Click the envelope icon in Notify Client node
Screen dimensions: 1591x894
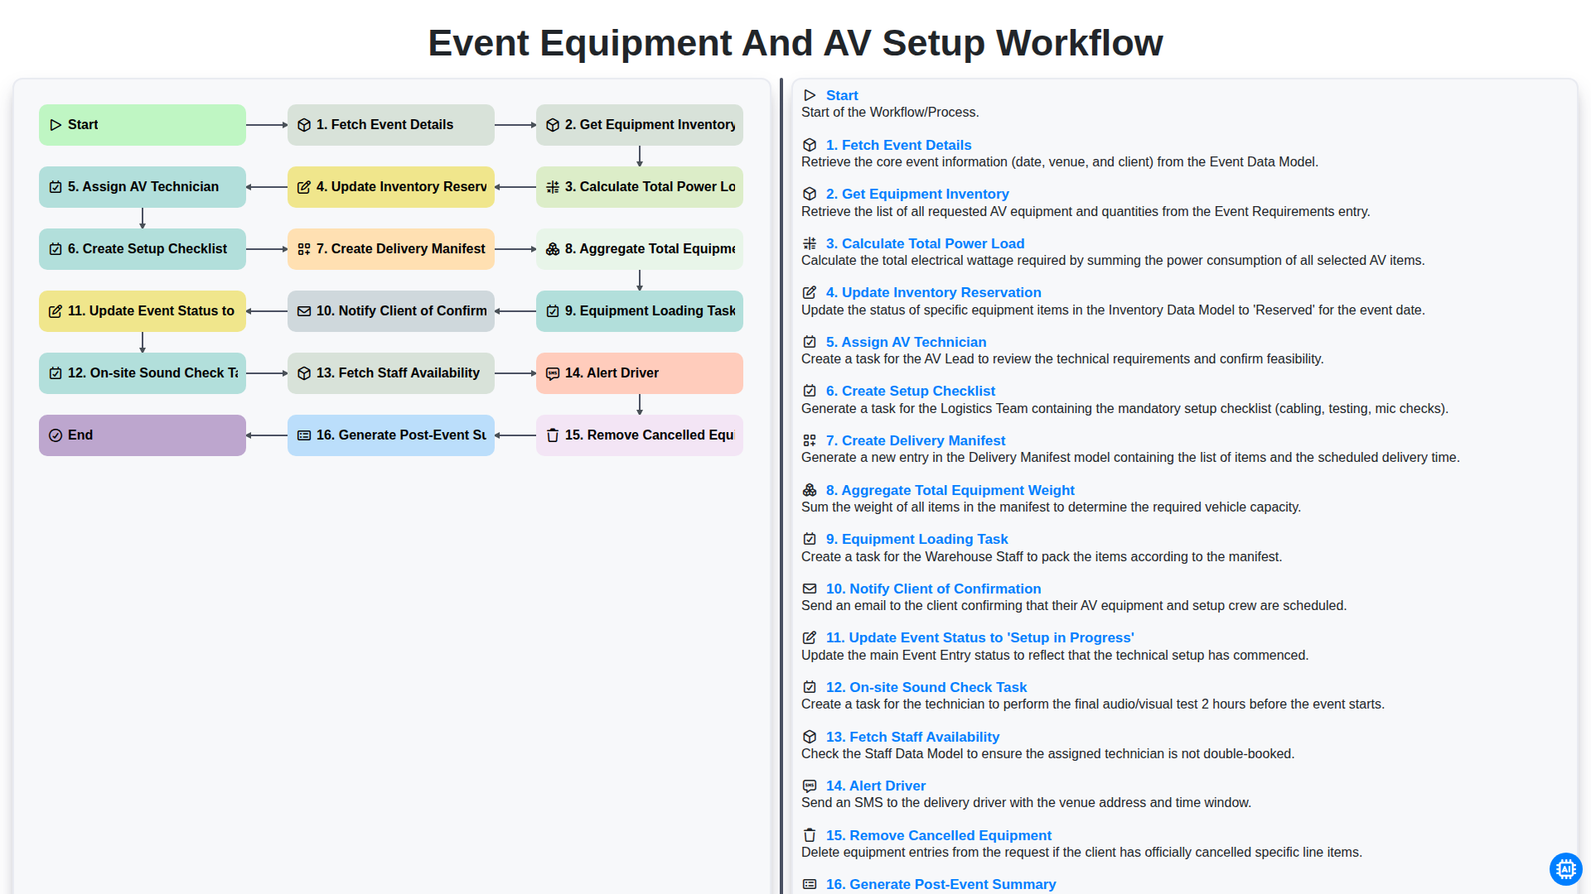[304, 311]
